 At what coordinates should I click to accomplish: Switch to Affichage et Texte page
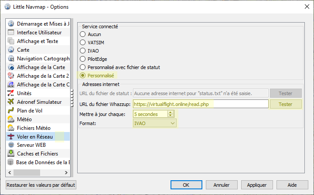tap(37, 41)
